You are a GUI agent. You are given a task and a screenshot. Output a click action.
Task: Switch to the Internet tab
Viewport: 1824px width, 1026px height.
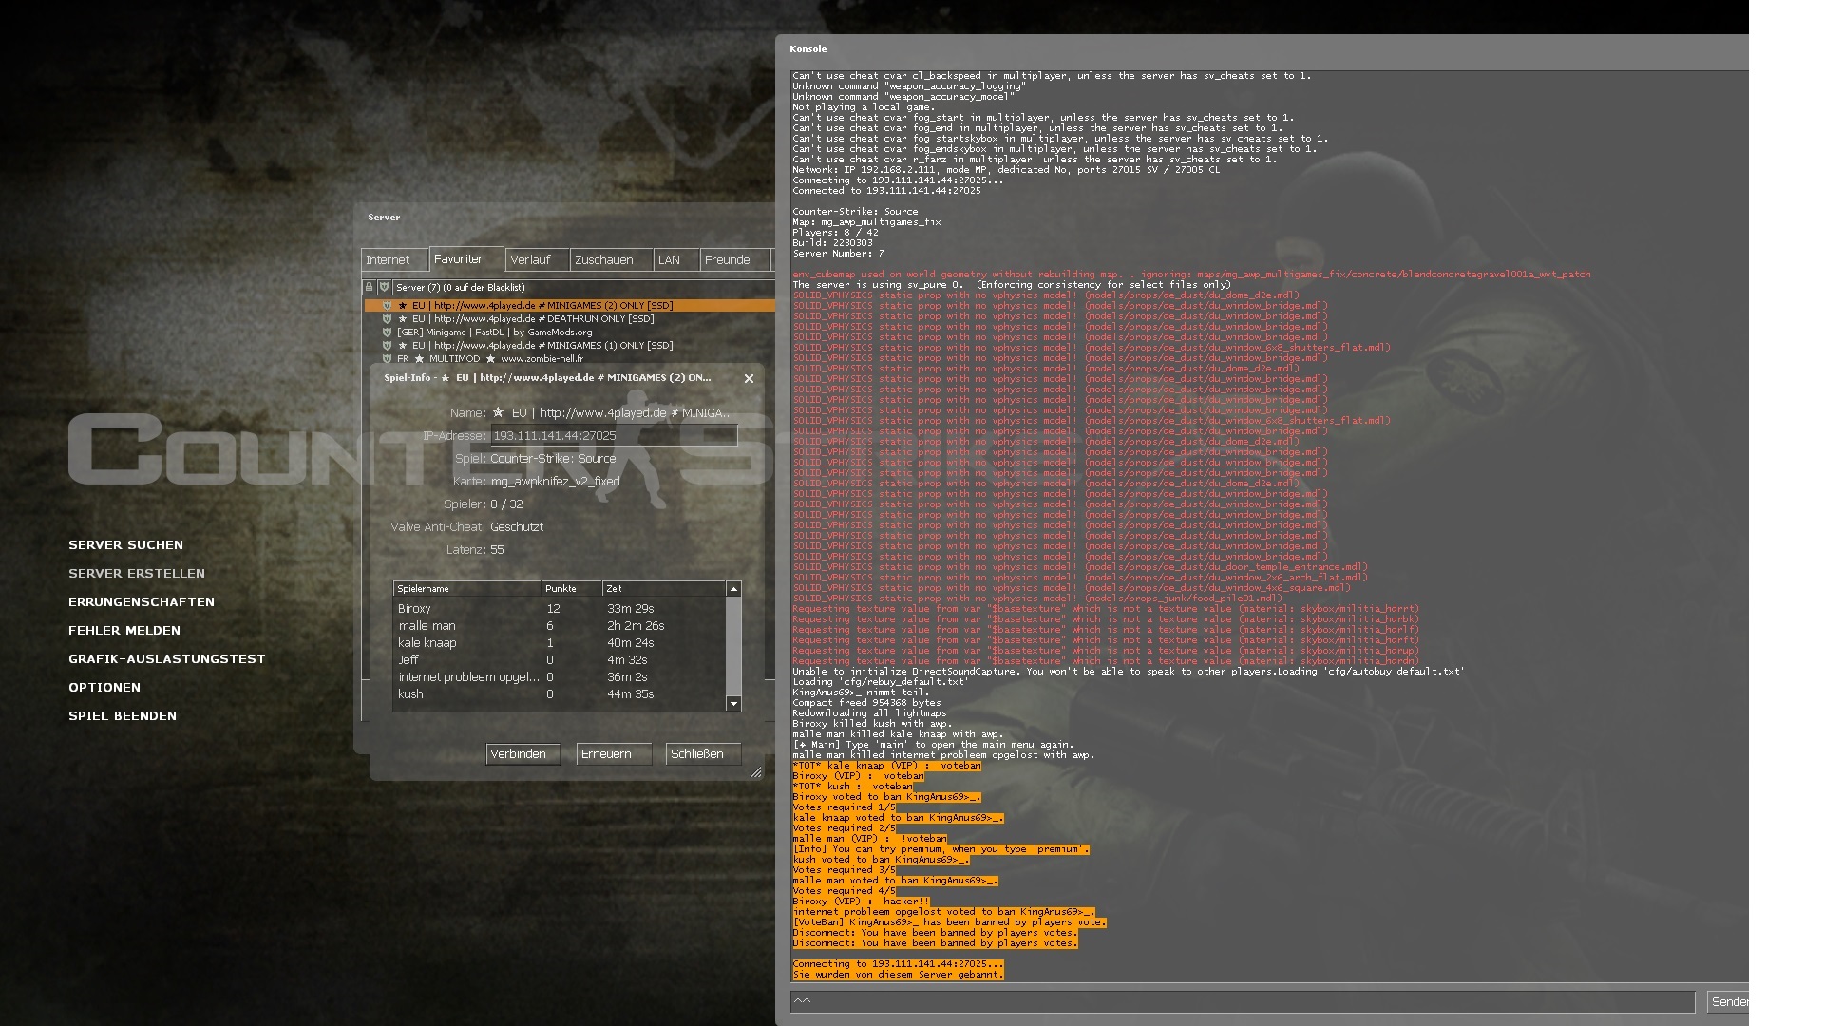tap(394, 259)
